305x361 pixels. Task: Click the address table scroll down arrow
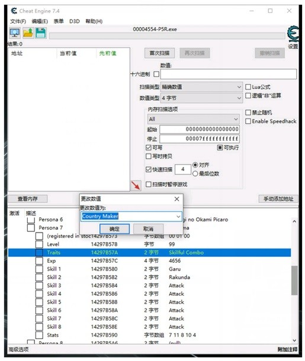[x=294, y=340]
